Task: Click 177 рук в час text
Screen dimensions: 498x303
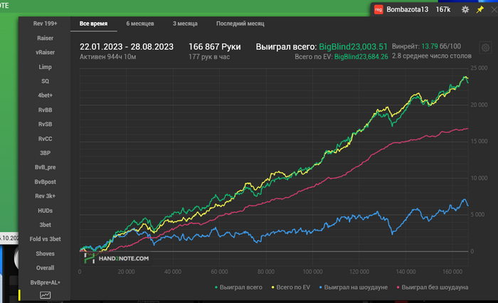Action: (209, 57)
